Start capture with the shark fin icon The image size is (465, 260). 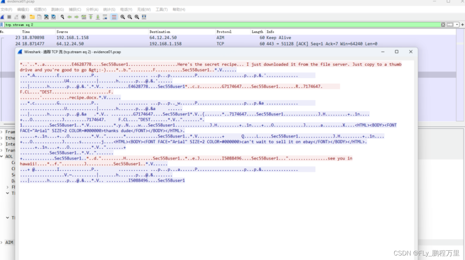tap(2, 17)
